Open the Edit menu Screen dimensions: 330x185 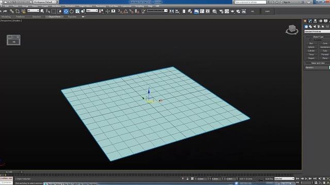(x=7, y=6)
